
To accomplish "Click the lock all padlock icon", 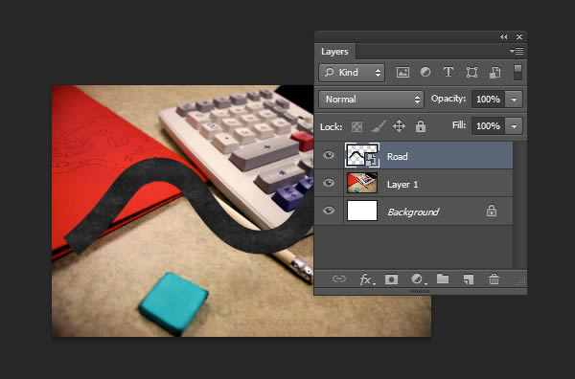I will click(421, 126).
